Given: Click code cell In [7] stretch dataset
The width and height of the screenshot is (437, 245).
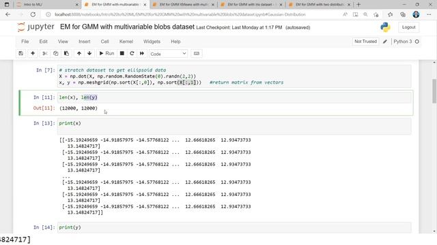Looking at the screenshot, I should coord(234,76).
